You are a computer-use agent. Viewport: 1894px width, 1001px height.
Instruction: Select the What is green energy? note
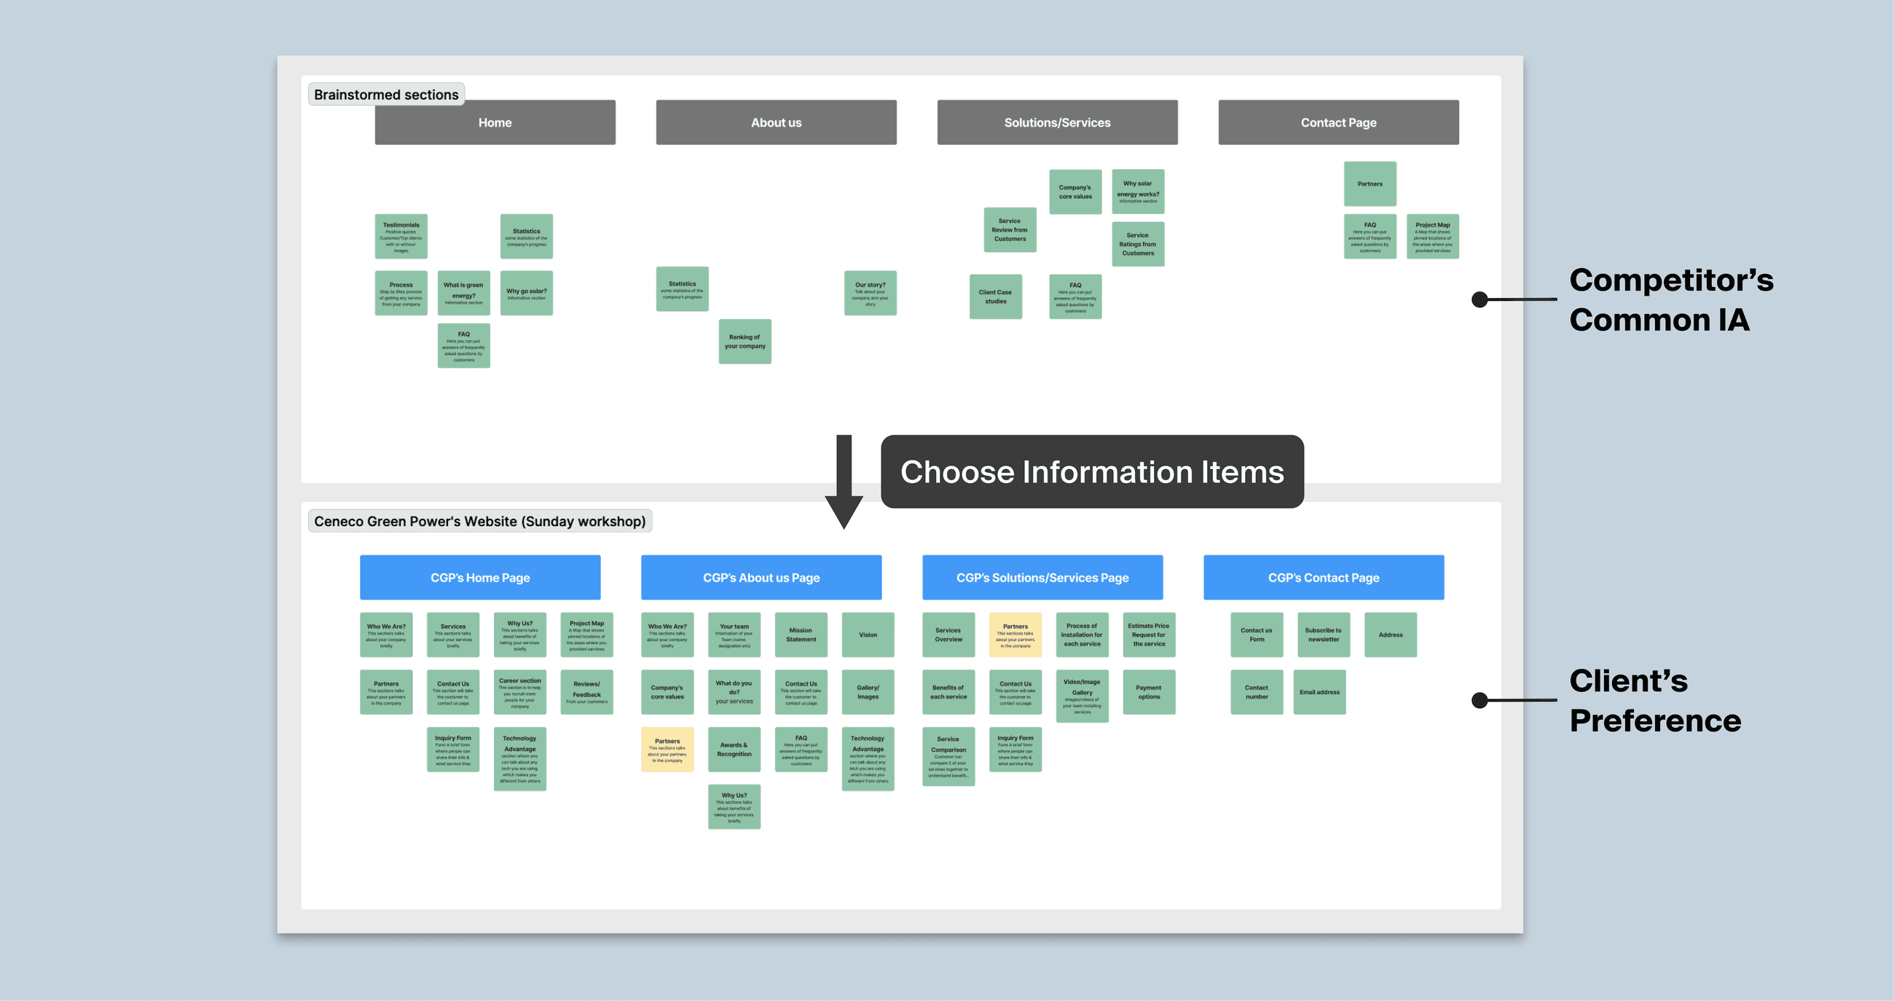(463, 293)
